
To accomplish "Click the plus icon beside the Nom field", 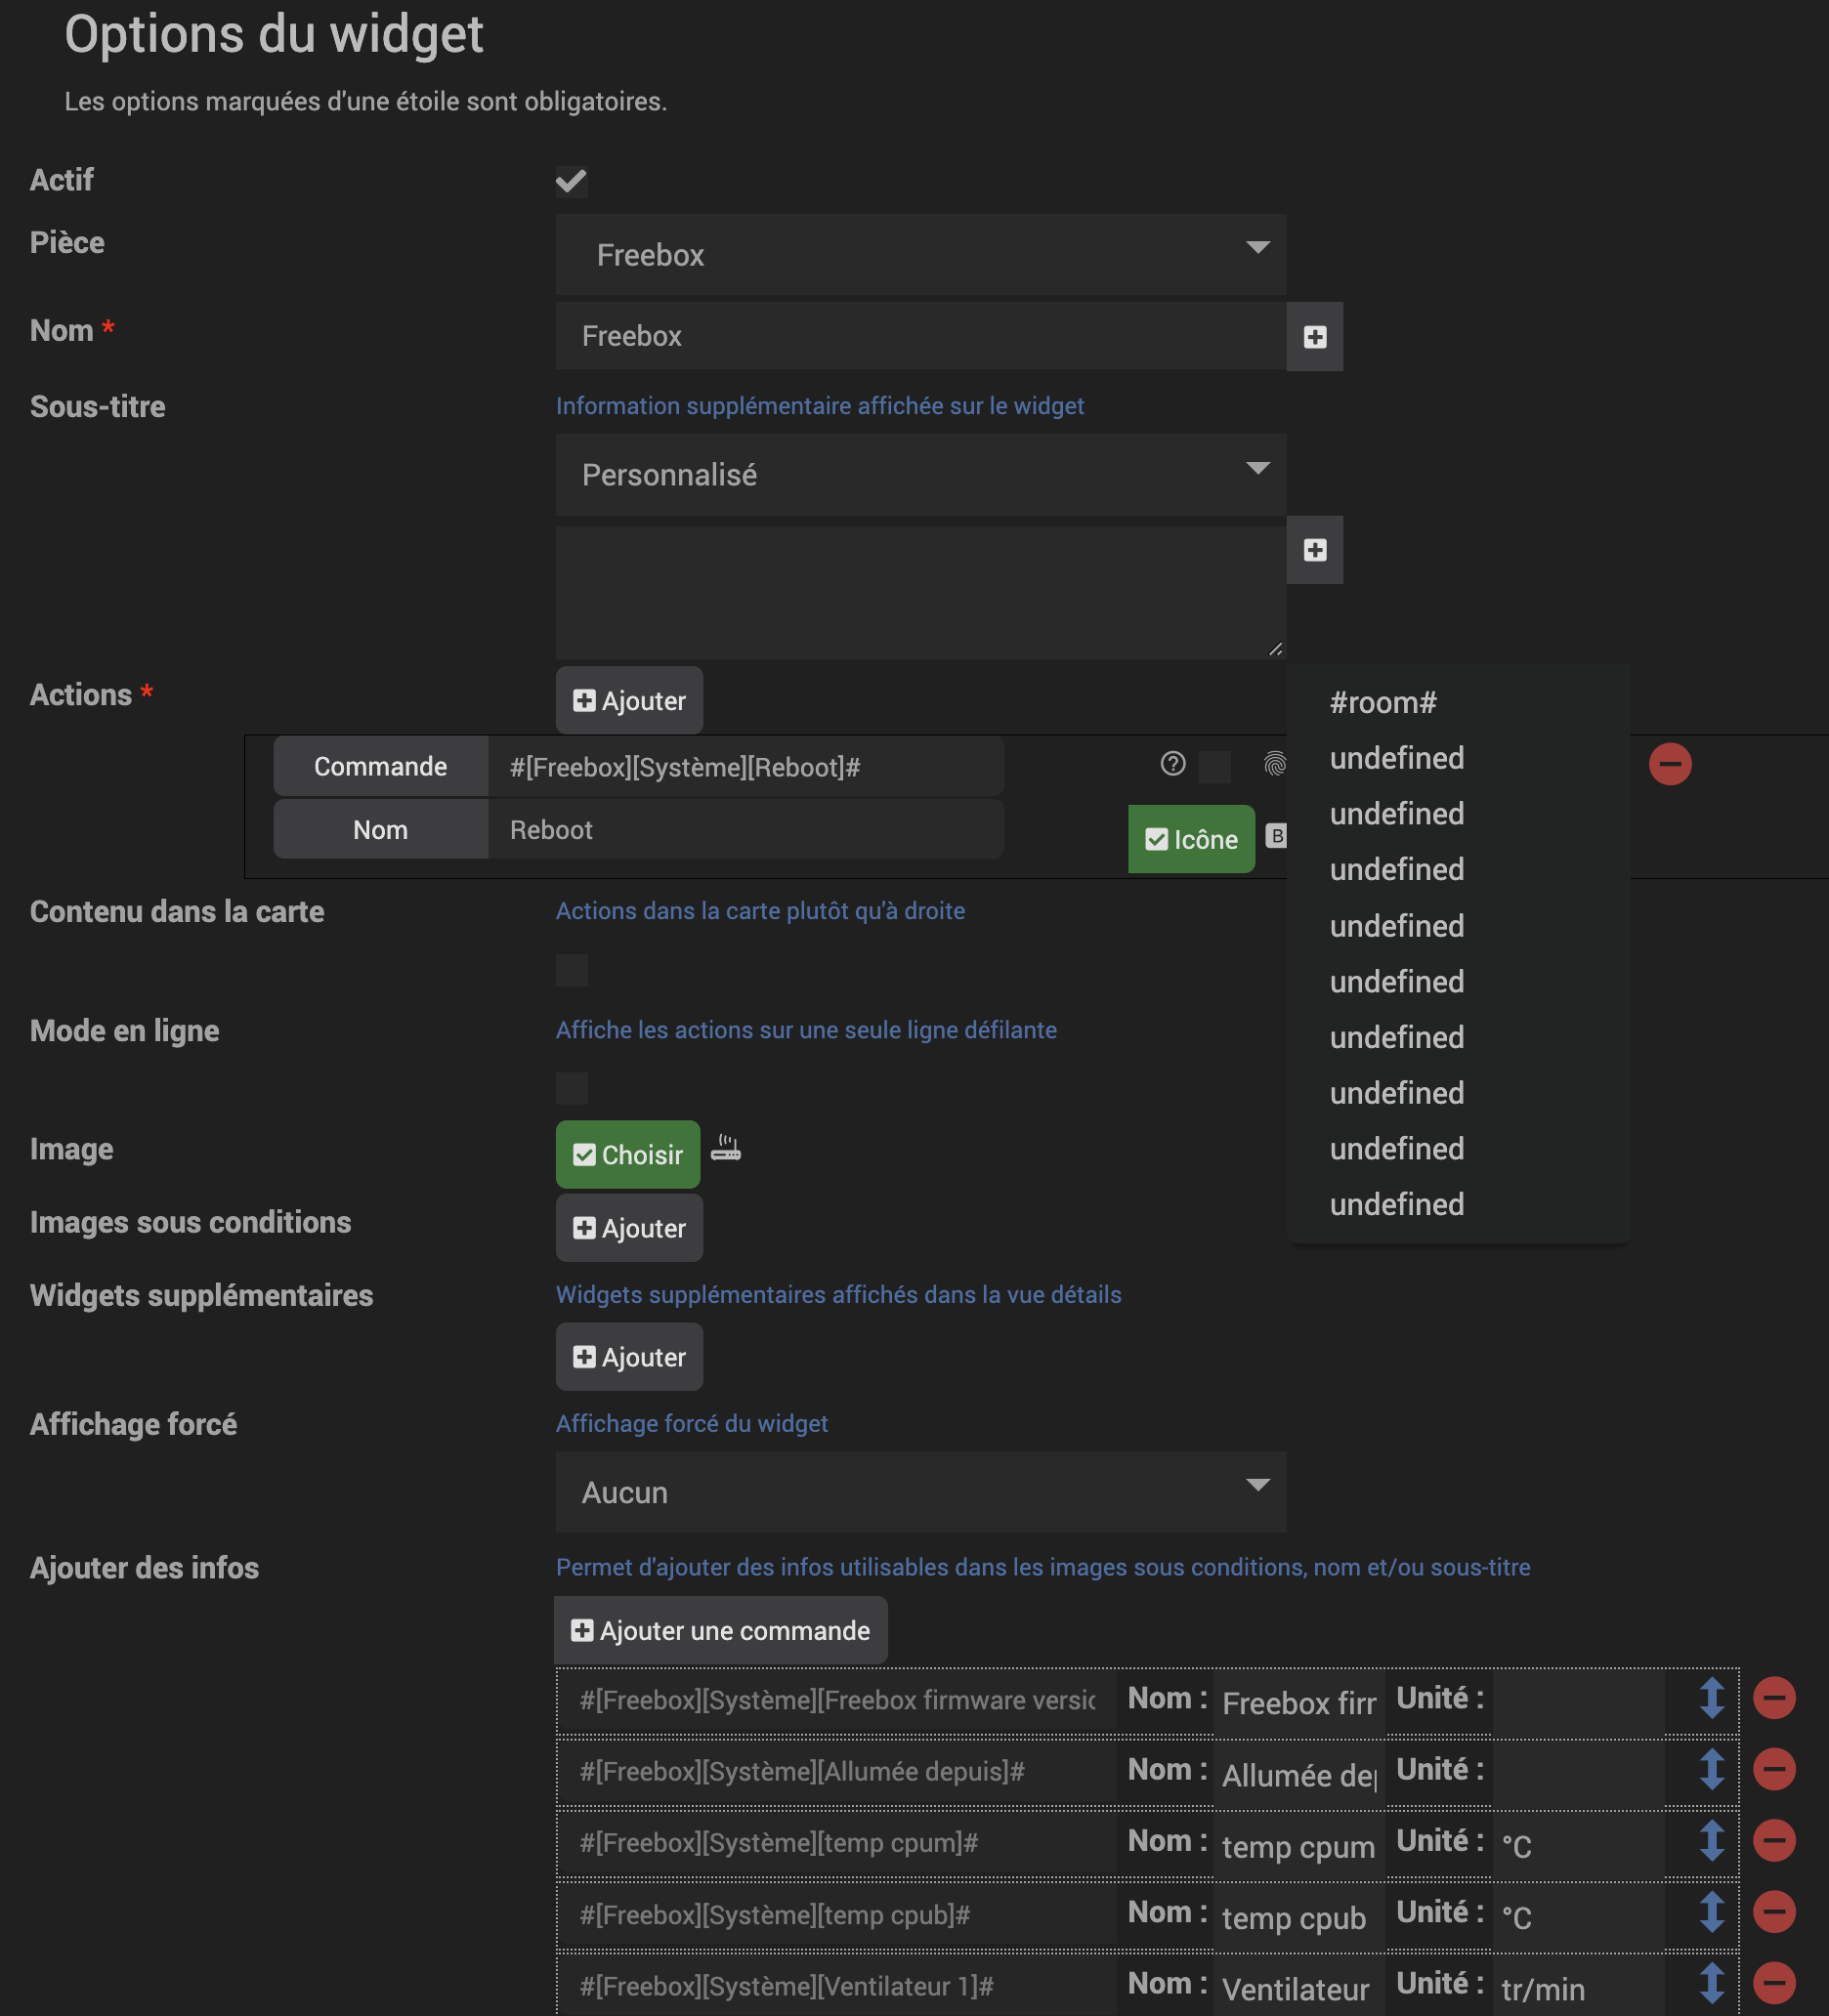I will [x=1314, y=337].
